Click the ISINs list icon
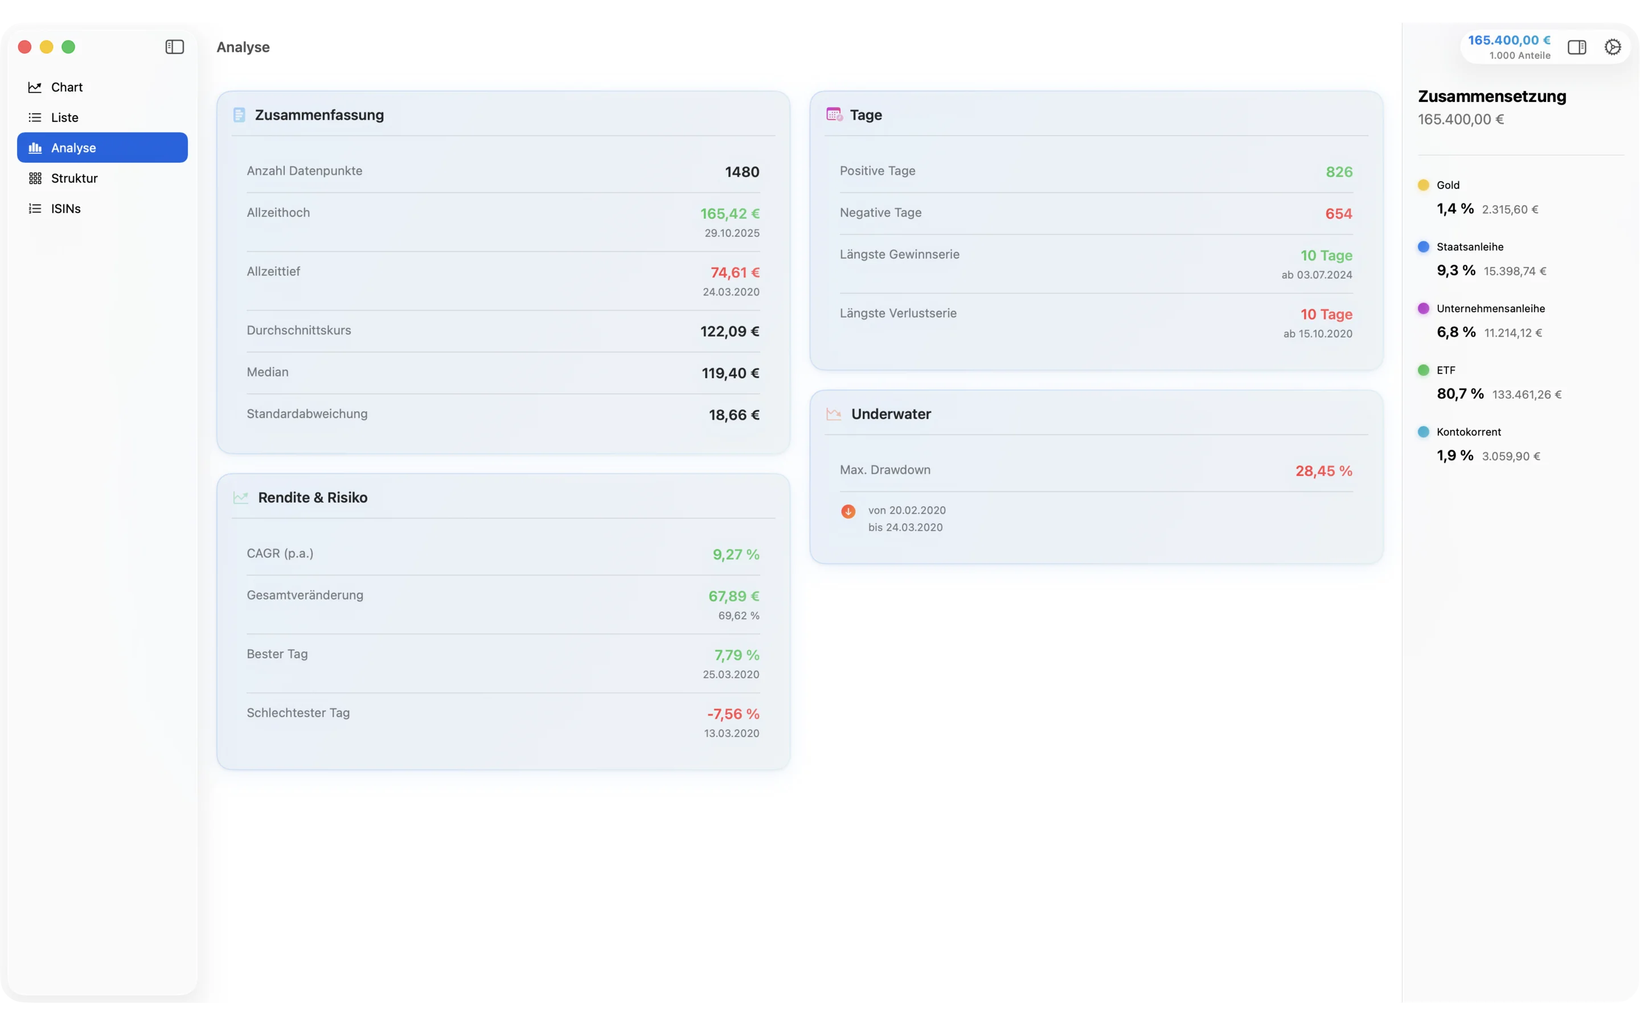1640x1025 pixels. [34, 208]
